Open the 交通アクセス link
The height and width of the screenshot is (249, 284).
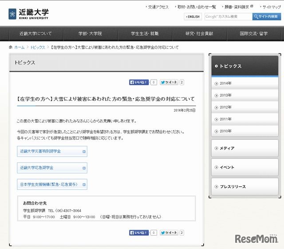tap(158, 7)
